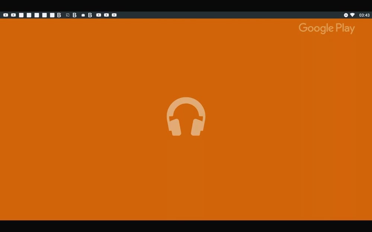Tap the Wi-Fi signal status icon
The image size is (372, 232).
click(x=352, y=15)
